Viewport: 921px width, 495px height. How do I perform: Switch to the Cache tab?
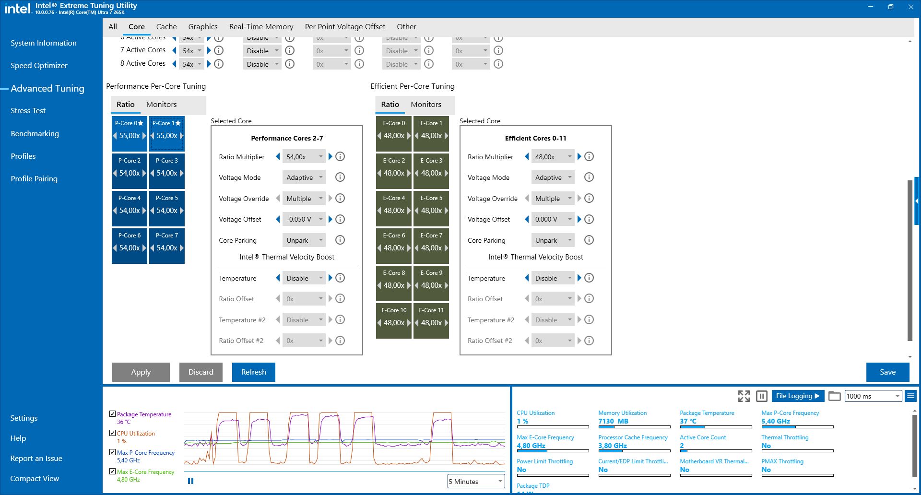(x=166, y=27)
